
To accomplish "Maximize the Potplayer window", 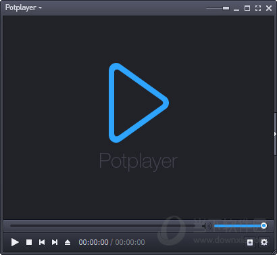I will pyautogui.click(x=247, y=8).
